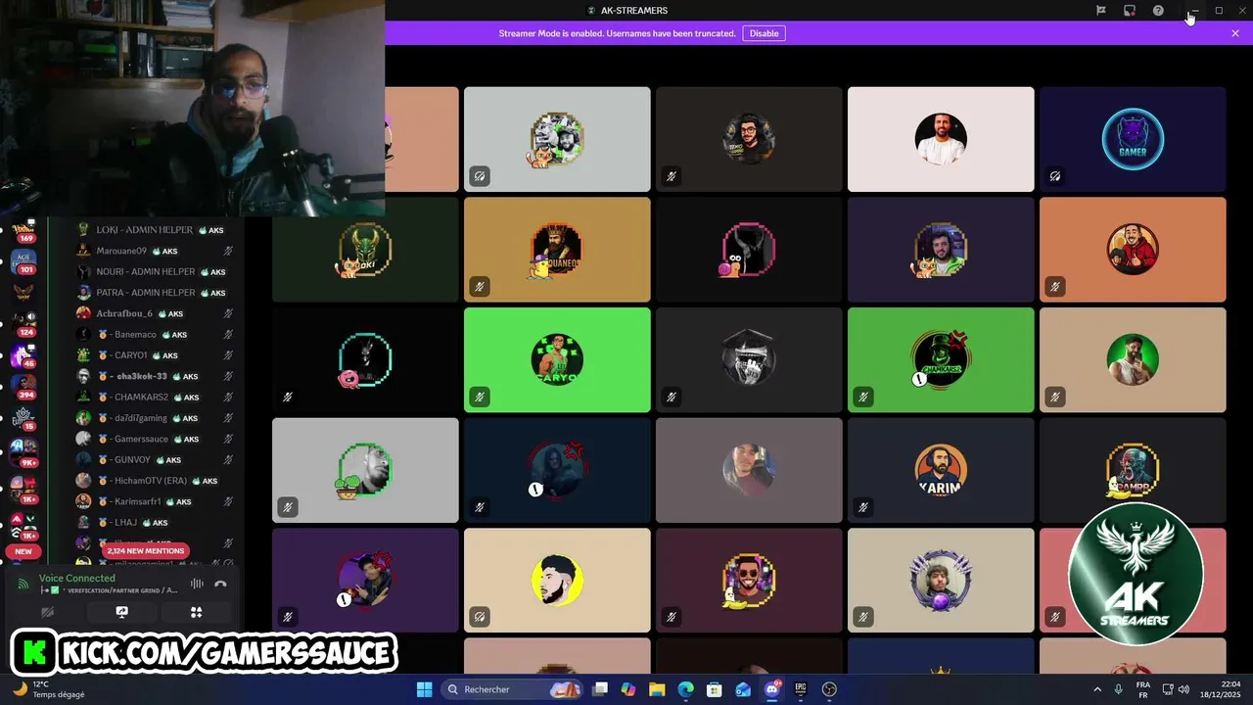This screenshot has height=705, width=1253.
Task: Share your screen from voice panel
Action: click(x=121, y=612)
